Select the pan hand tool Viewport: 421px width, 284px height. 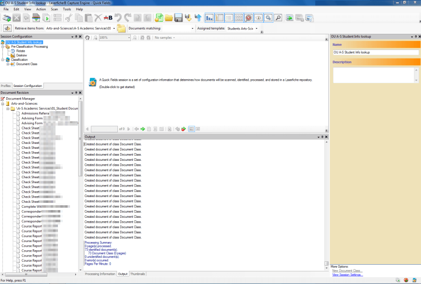pyautogui.click(x=87, y=38)
